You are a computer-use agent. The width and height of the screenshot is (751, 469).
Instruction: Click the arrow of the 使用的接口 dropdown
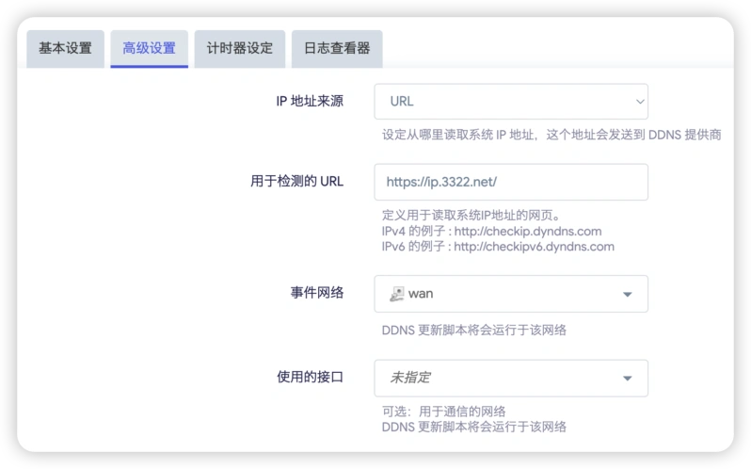click(627, 379)
